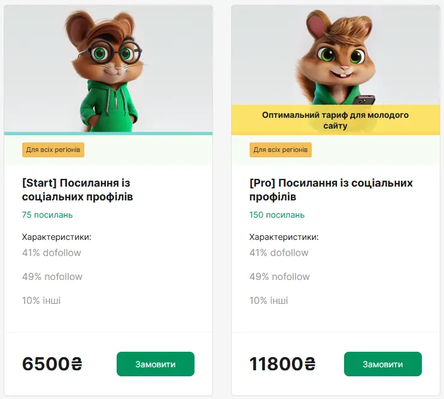Click the 6500₴ price on Start plan
Screen dimensions: 444x399
[51, 364]
